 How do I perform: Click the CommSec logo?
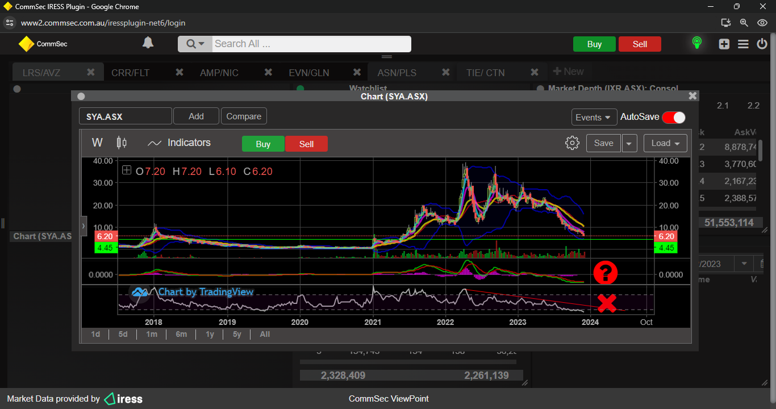pyautogui.click(x=43, y=44)
